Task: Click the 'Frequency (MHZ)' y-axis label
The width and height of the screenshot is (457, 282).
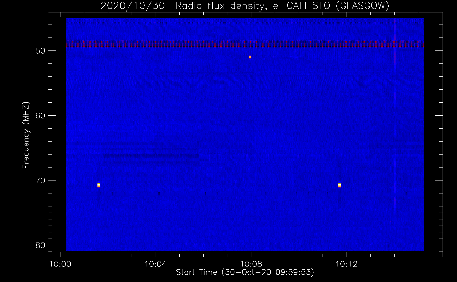Action: (26, 135)
